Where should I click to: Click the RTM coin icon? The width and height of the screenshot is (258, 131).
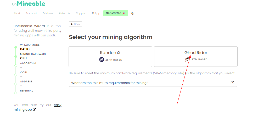click(187, 60)
